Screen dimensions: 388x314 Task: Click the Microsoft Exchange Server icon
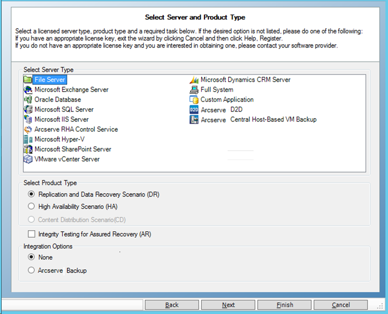point(28,89)
